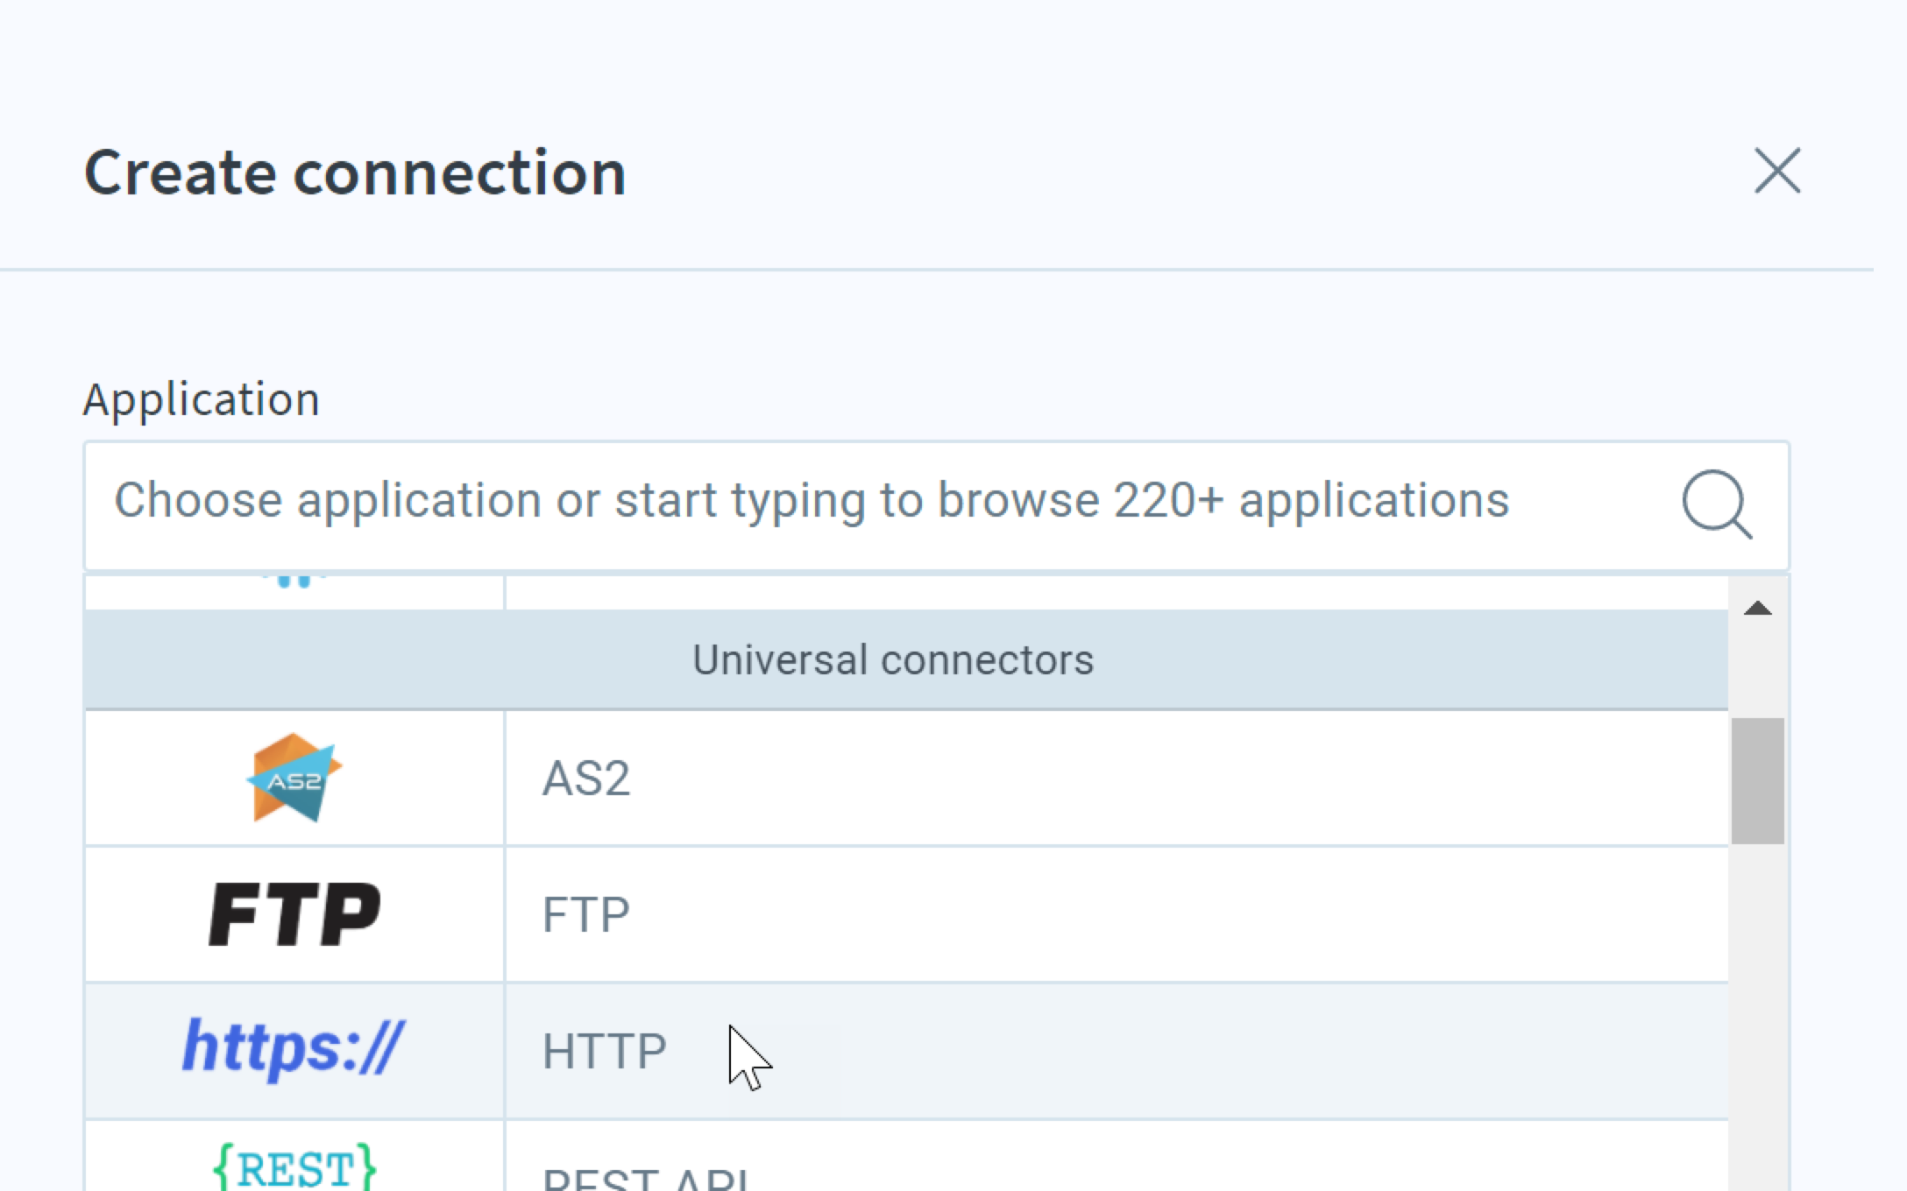Click the Universal connectors group header
1907x1191 pixels.
[x=906, y=659]
